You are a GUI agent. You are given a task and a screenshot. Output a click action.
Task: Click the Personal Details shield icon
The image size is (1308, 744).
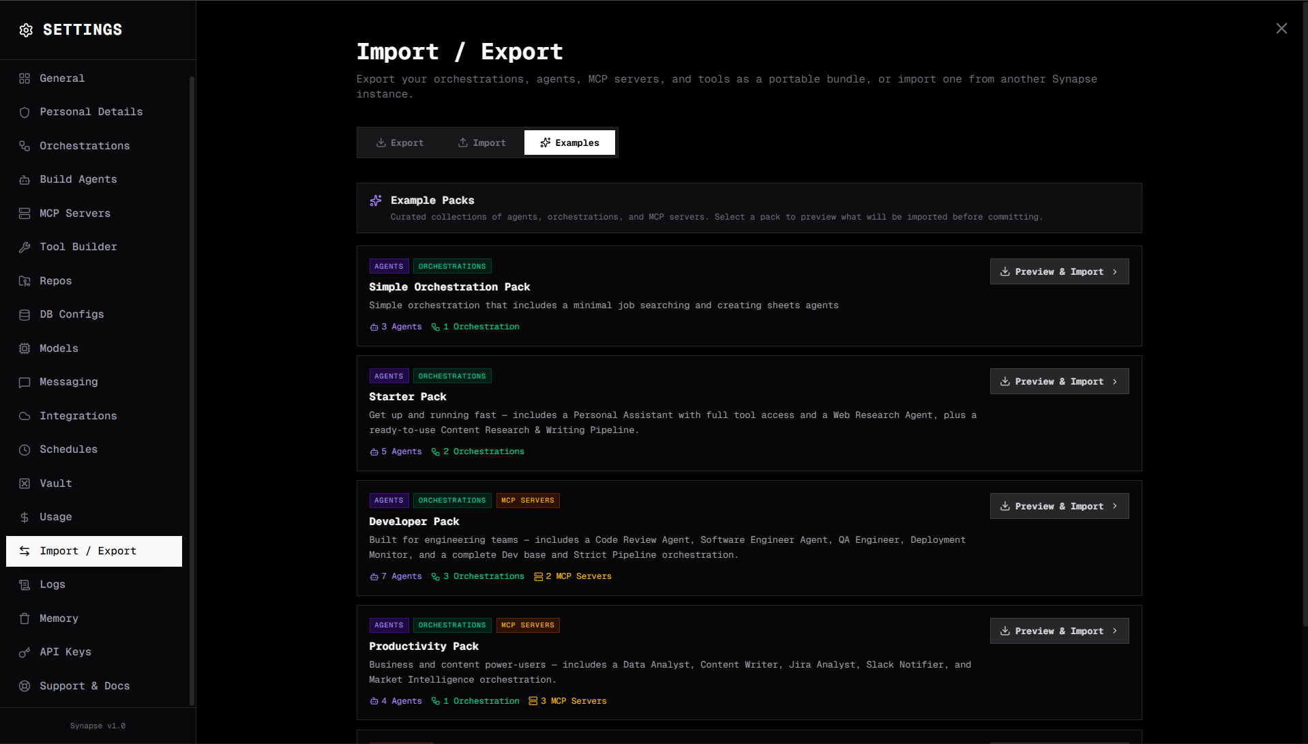tap(25, 113)
